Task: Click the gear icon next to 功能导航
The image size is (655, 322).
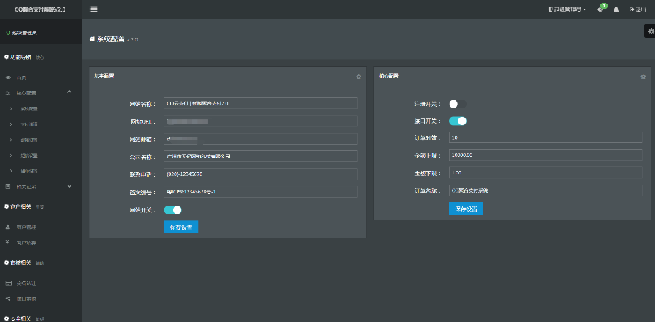Action: (x=7, y=57)
